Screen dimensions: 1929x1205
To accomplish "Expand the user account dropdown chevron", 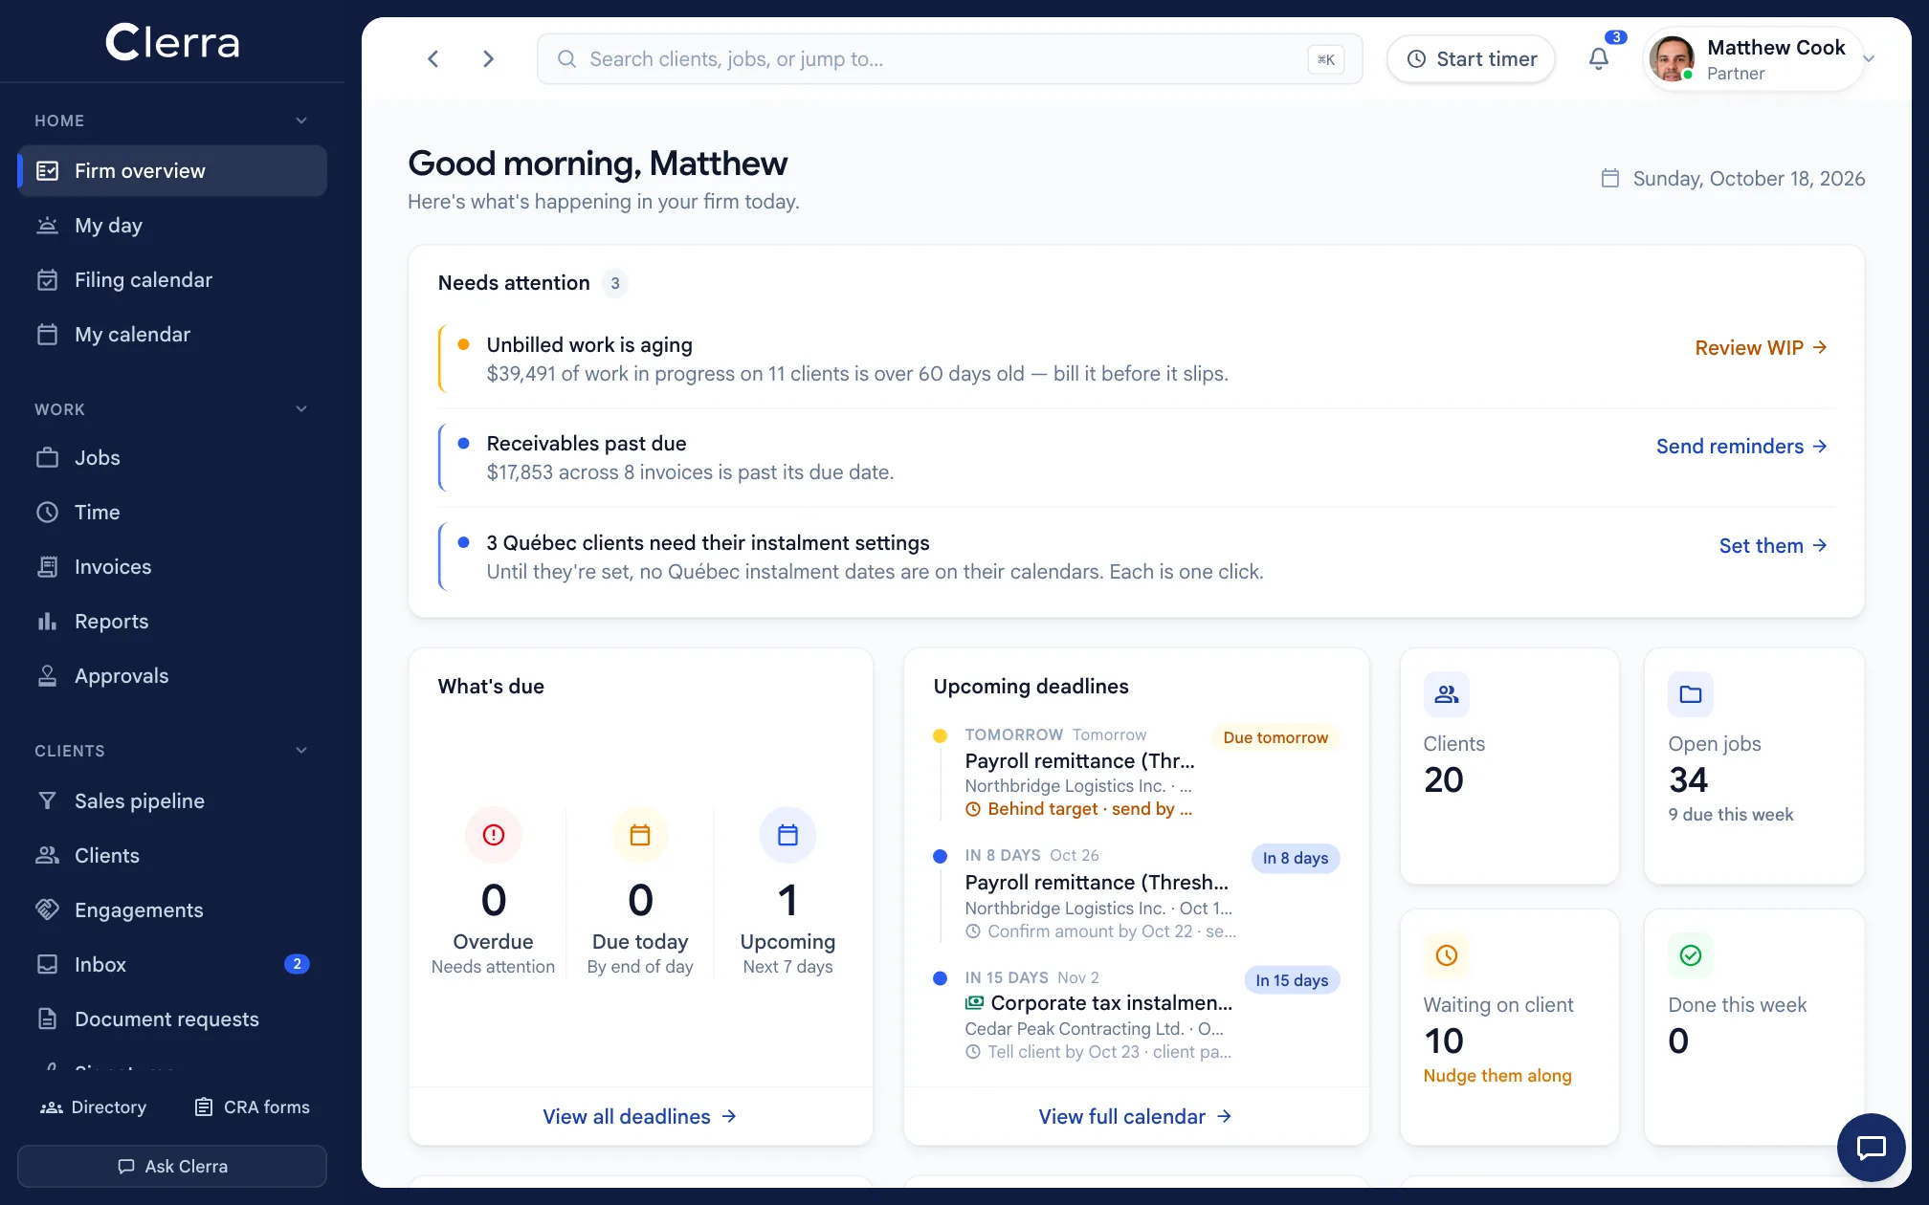I will click(x=1869, y=59).
